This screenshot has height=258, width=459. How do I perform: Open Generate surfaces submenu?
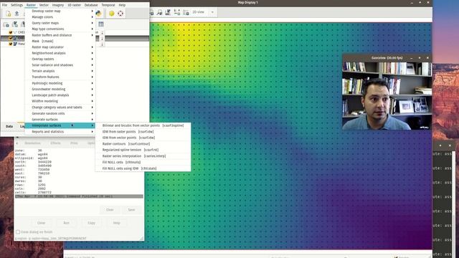click(x=60, y=120)
